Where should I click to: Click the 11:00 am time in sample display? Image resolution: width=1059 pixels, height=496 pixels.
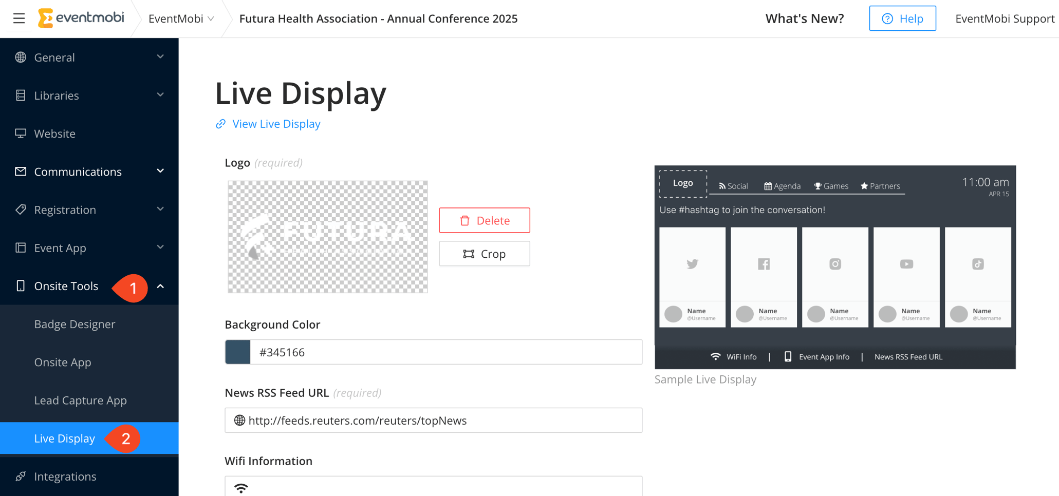985,182
